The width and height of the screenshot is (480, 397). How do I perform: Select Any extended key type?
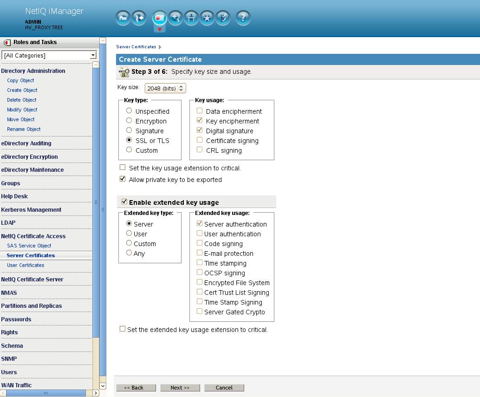tap(129, 253)
